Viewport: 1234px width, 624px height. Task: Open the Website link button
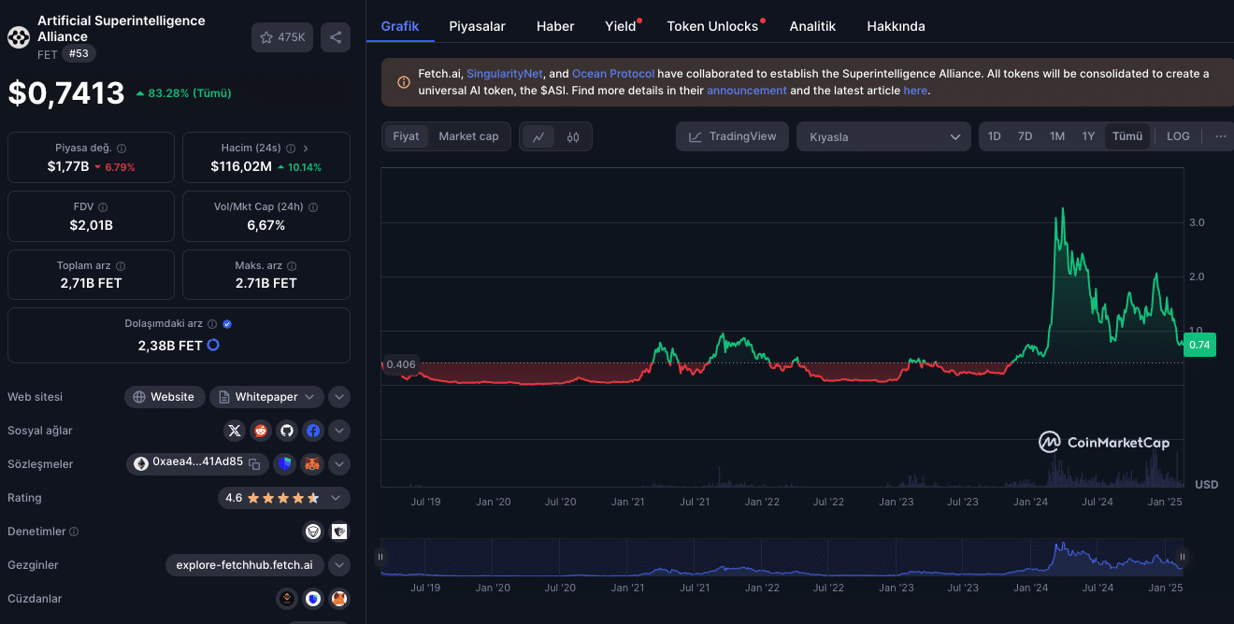coord(165,397)
